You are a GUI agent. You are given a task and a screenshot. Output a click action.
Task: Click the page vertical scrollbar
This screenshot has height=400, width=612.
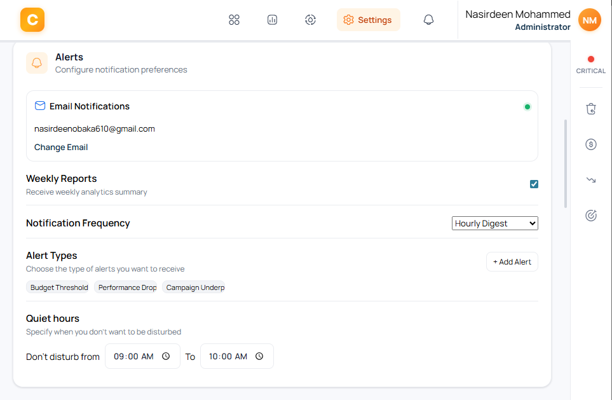click(x=566, y=163)
